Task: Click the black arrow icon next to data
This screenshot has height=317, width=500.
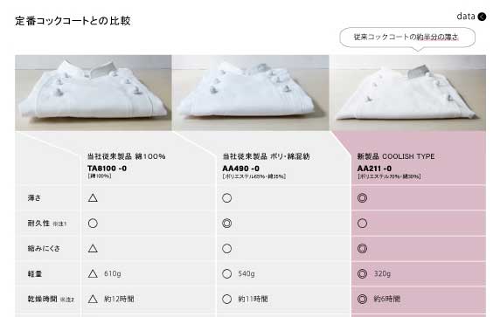Action: (x=482, y=17)
